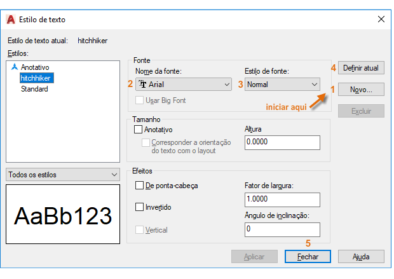Select the Anotativo style in list
Viewport: 394px width, 279px height.
tap(35, 67)
